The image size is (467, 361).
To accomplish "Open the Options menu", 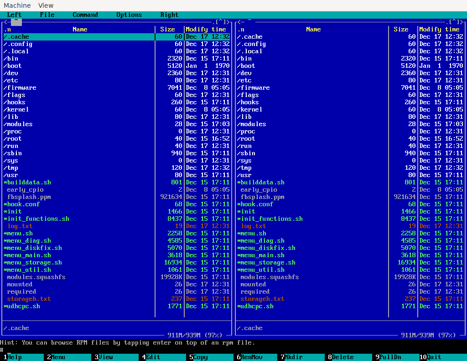I will click(x=129, y=15).
